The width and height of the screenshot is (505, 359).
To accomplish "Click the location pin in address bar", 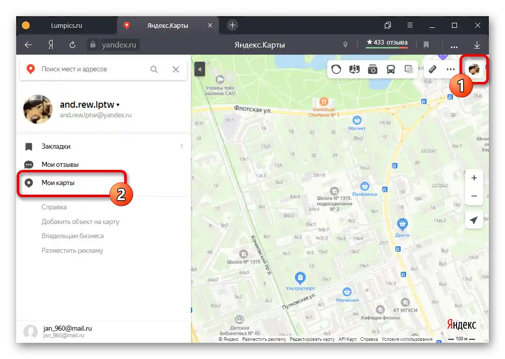I will click(345, 45).
